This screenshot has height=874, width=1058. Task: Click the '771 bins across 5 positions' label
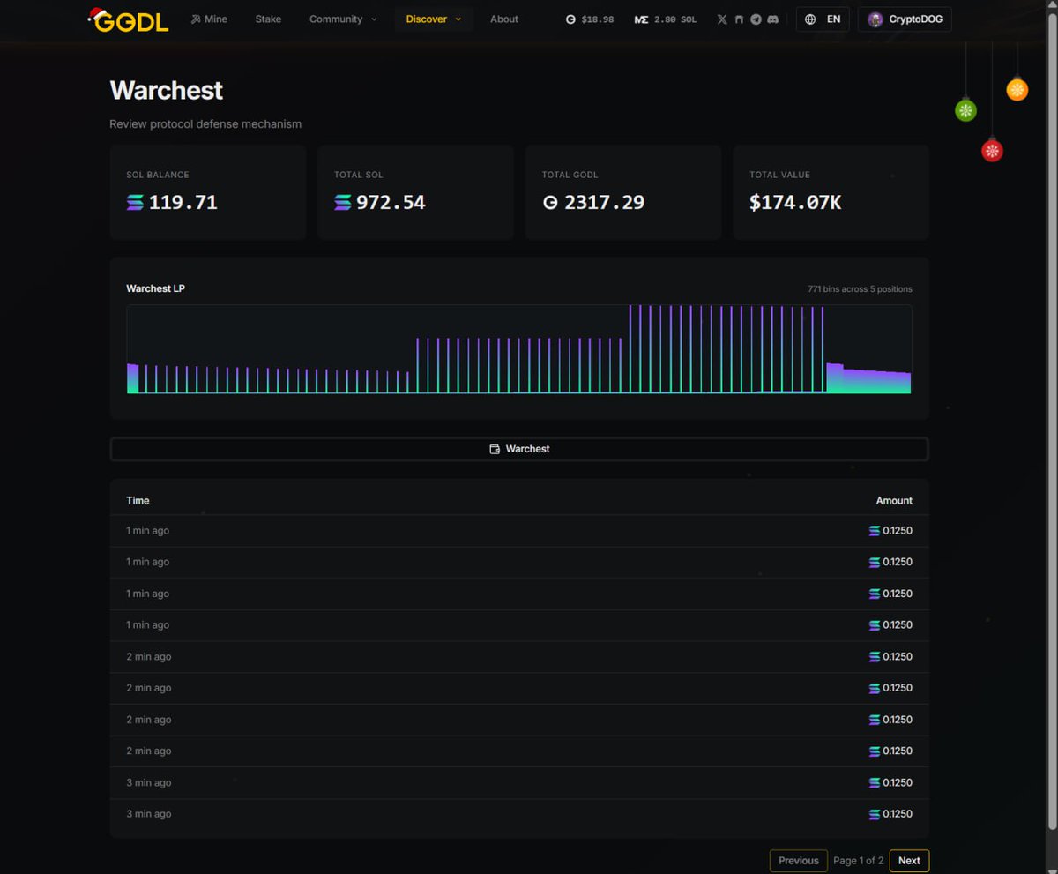pos(860,289)
